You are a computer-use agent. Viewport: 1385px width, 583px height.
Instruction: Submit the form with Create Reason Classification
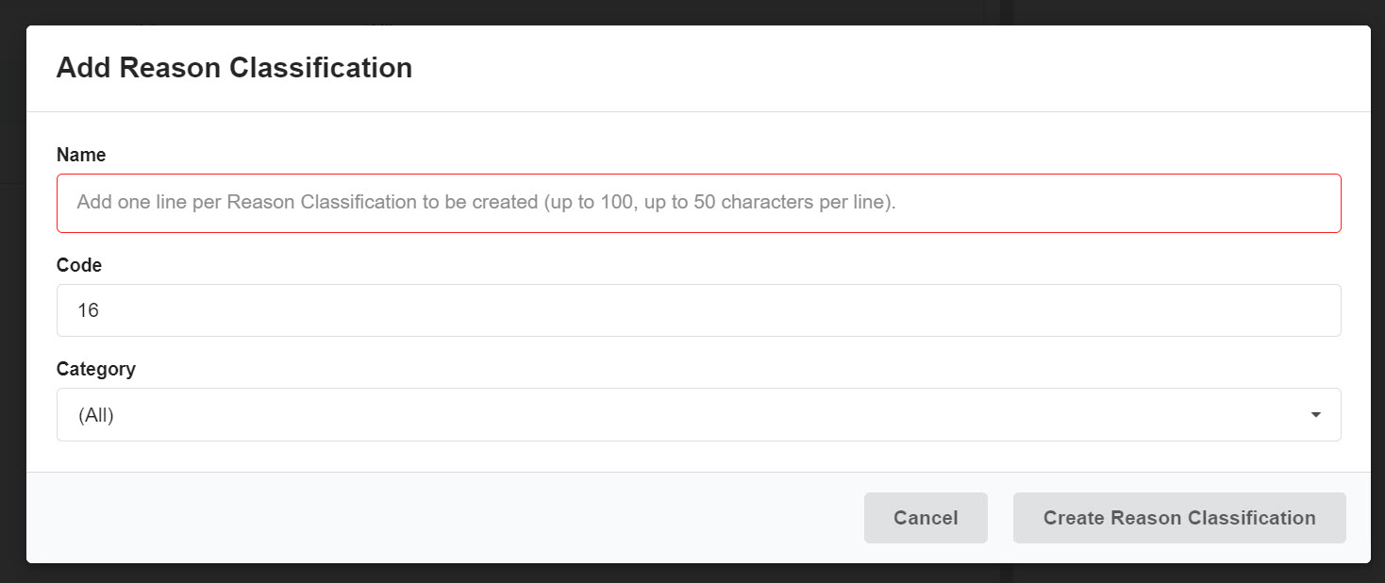pyautogui.click(x=1179, y=518)
